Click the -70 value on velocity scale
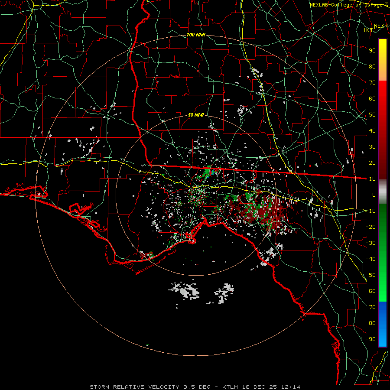The image size is (390, 390). coord(370,307)
